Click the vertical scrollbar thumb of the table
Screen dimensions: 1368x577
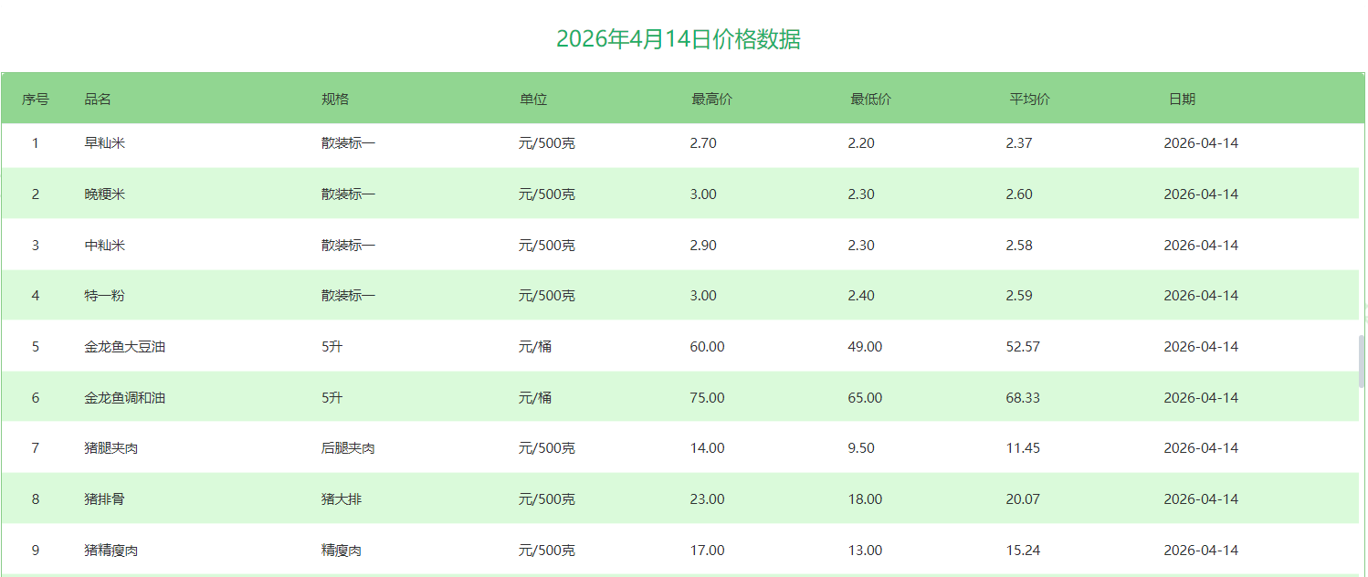pos(1362,361)
